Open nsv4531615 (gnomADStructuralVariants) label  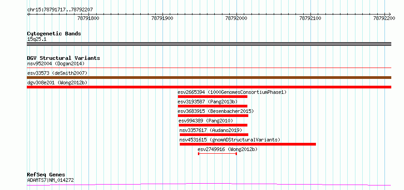pyautogui.click(x=230, y=140)
